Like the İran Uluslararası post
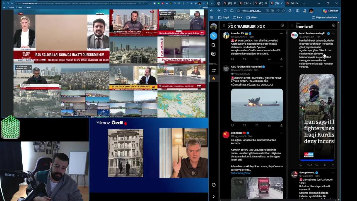Screen dimensions: 357x201 [317, 165]
